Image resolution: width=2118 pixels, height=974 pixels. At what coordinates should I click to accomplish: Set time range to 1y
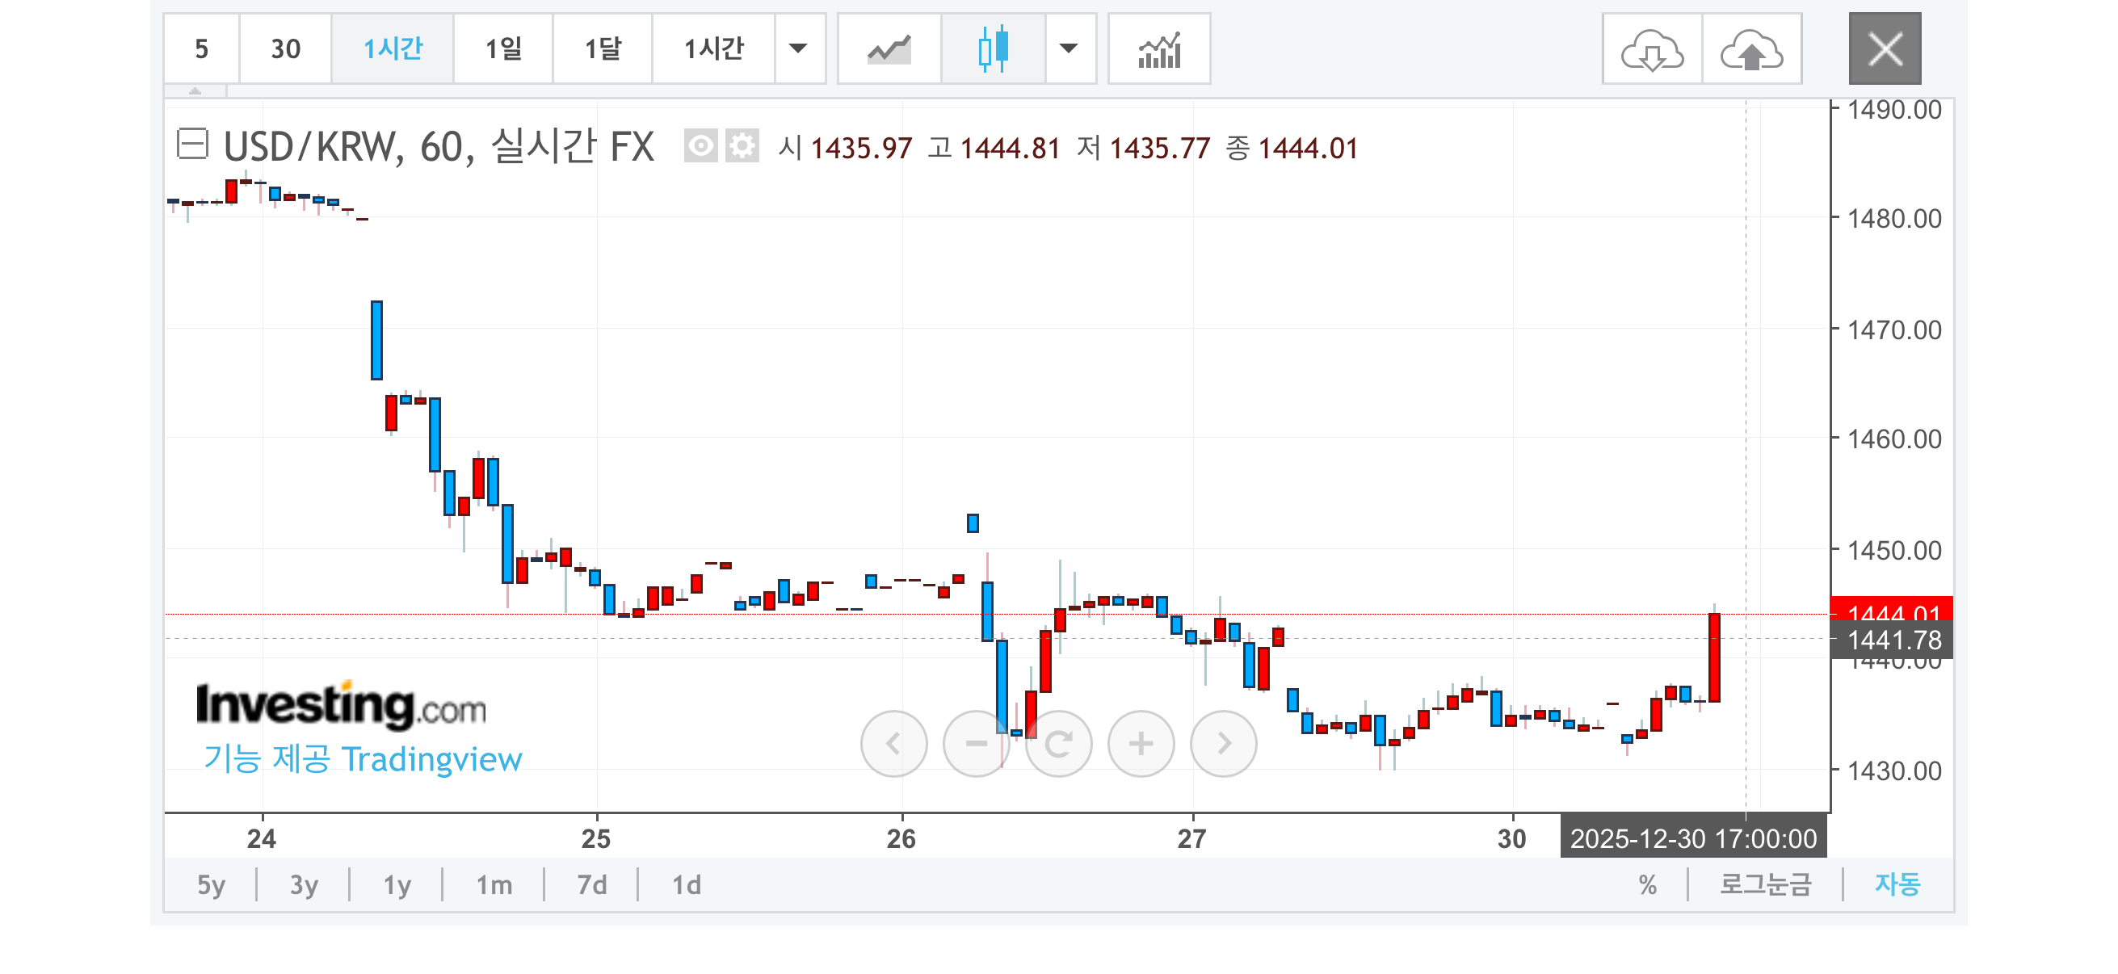397,885
